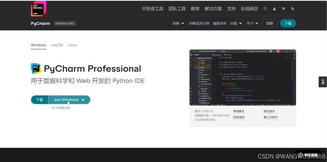
Task: Open 解决方案 menu
Action: [x=213, y=9]
